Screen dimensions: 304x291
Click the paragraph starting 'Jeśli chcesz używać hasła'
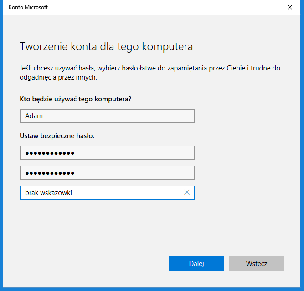coord(150,73)
